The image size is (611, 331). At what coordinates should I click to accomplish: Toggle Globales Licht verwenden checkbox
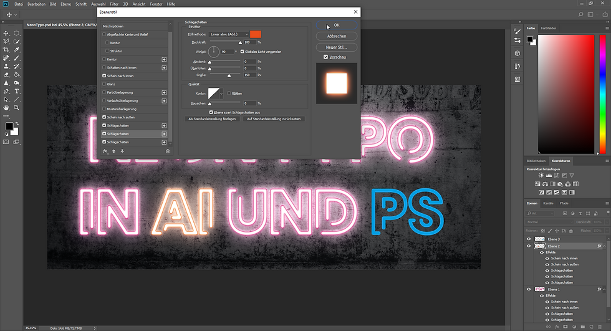pos(243,51)
